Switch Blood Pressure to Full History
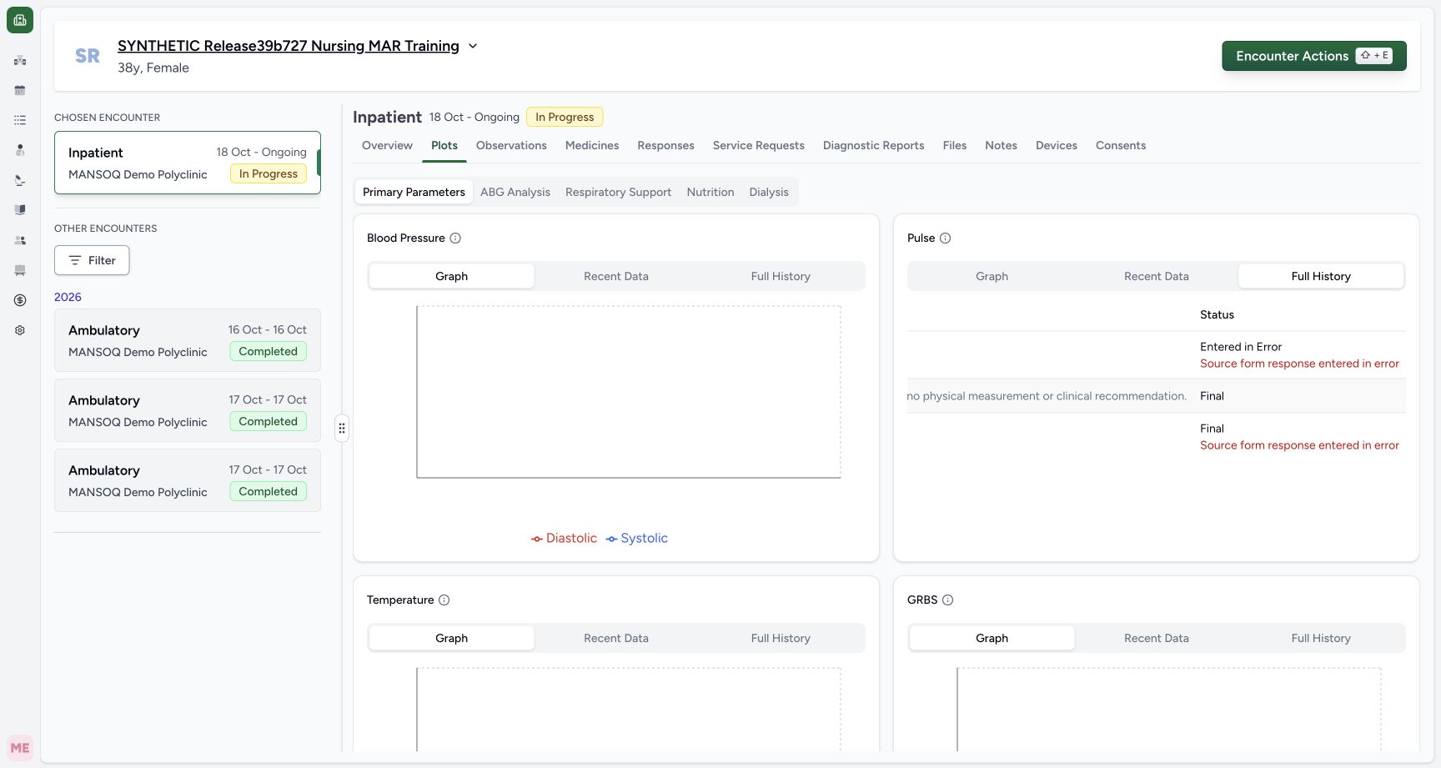 pos(781,277)
